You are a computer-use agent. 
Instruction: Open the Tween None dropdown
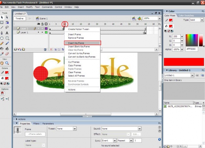point(74,129)
